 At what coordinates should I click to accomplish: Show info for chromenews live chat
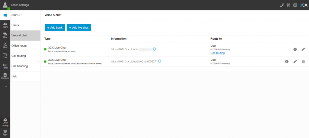click(287, 62)
